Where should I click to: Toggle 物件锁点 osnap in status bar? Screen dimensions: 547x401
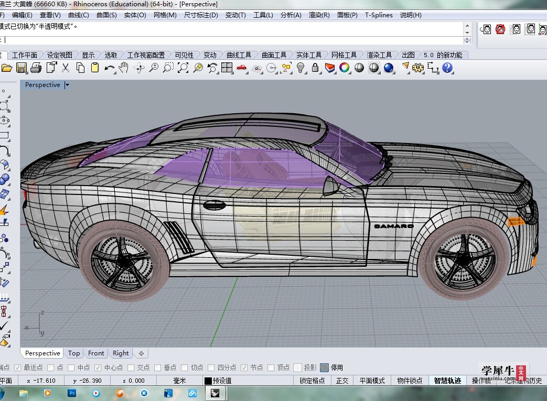410,381
